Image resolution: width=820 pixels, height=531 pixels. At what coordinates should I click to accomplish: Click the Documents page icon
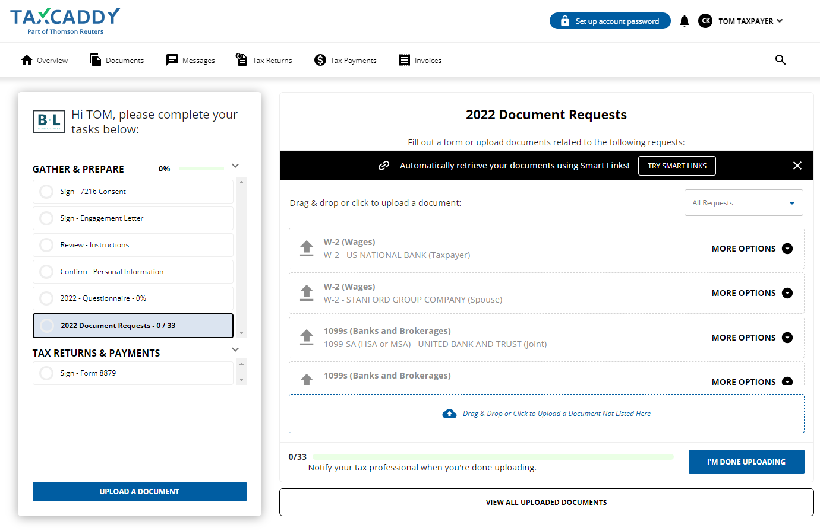pyautogui.click(x=95, y=60)
